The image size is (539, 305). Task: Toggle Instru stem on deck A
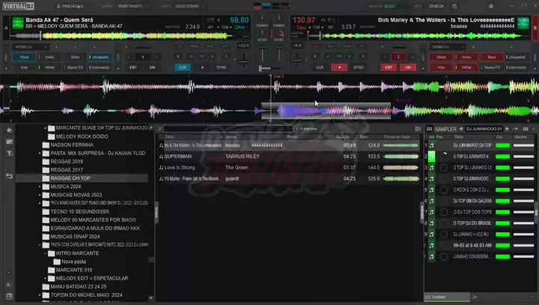[49, 57]
